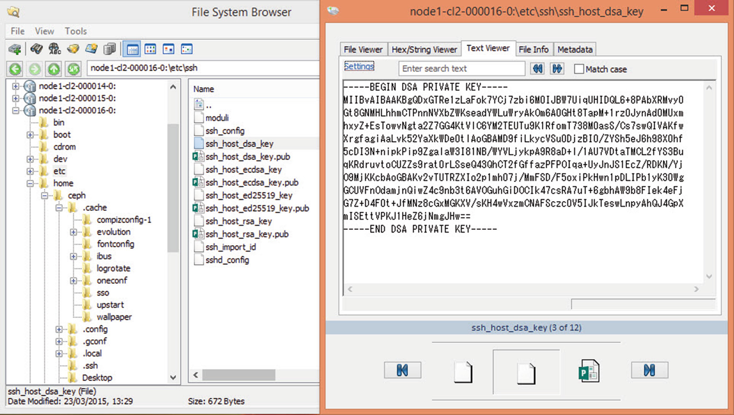Open the Metadata tab
The height and width of the screenshot is (415, 734).
(x=575, y=49)
